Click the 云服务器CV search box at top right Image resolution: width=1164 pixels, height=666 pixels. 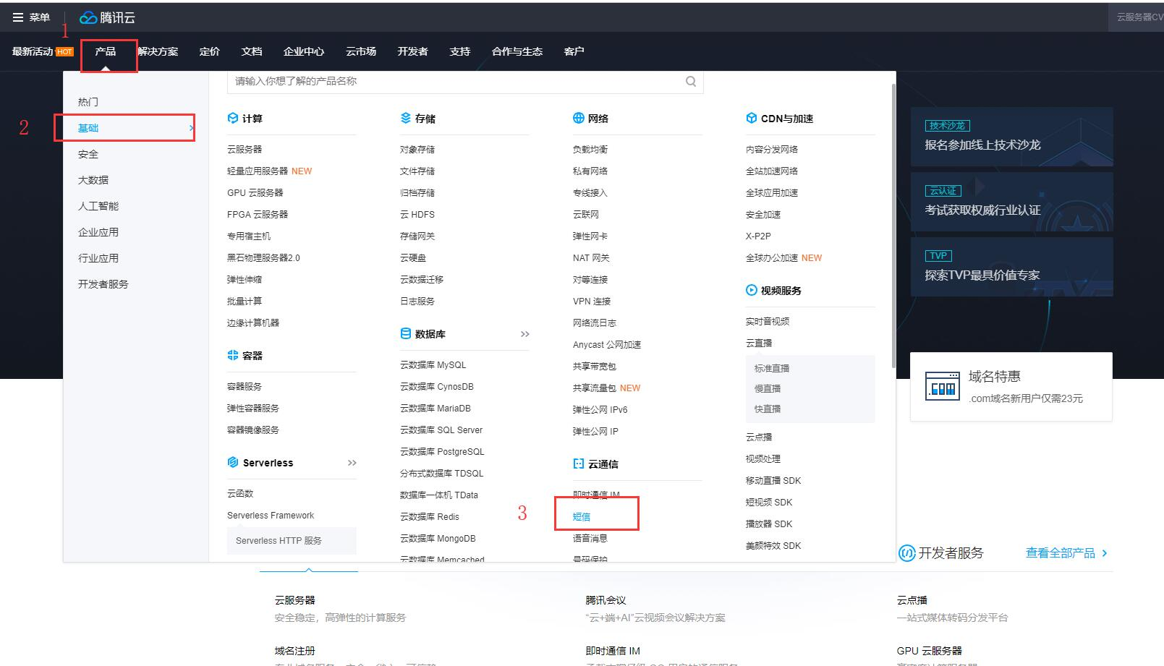coord(1136,17)
